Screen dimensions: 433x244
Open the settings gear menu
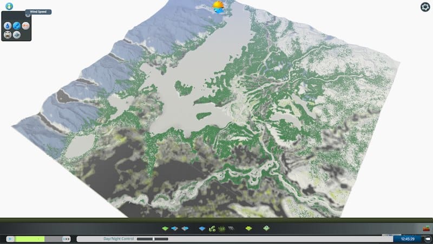tap(425, 7)
